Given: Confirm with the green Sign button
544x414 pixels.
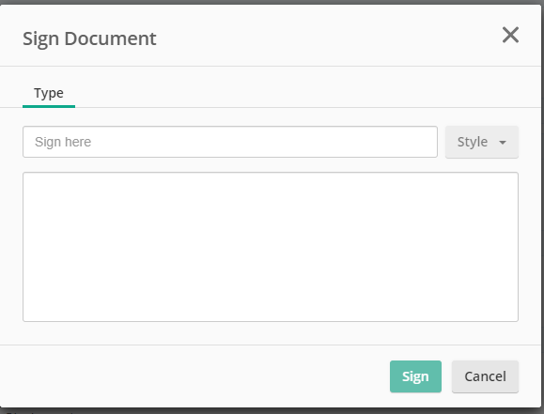Looking at the screenshot, I should 415,376.
